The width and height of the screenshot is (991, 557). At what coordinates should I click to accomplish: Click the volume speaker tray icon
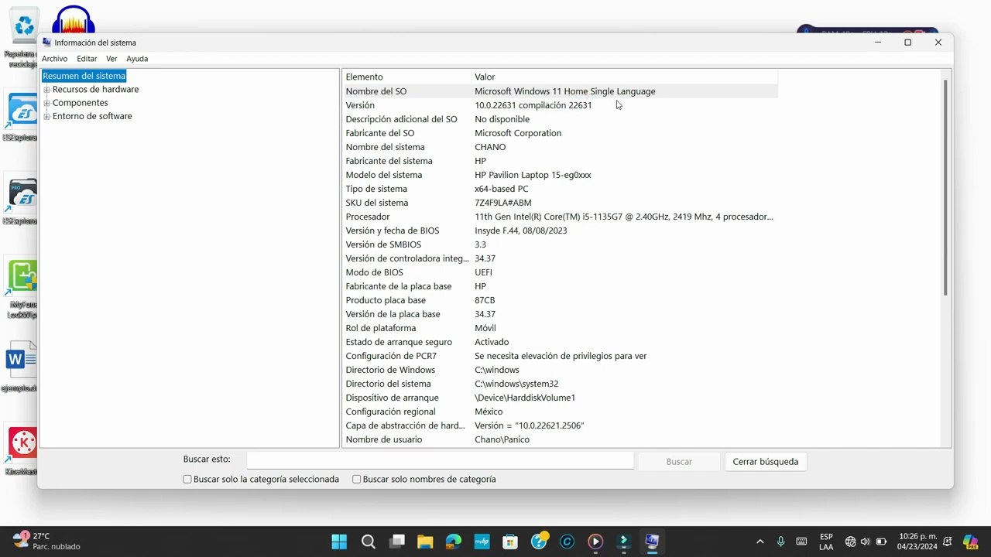click(x=865, y=542)
